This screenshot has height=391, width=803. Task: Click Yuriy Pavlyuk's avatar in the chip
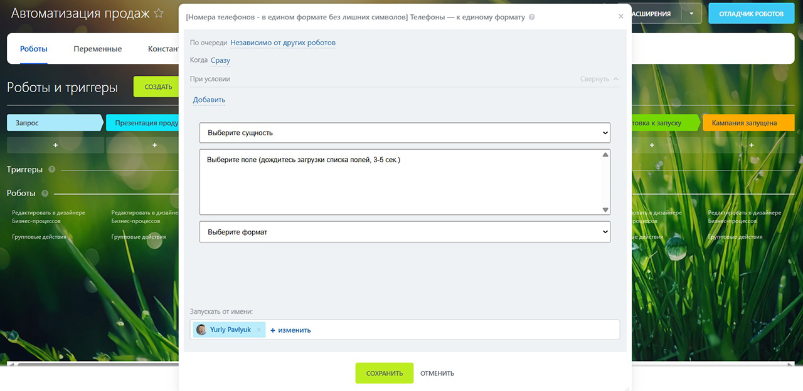201,330
